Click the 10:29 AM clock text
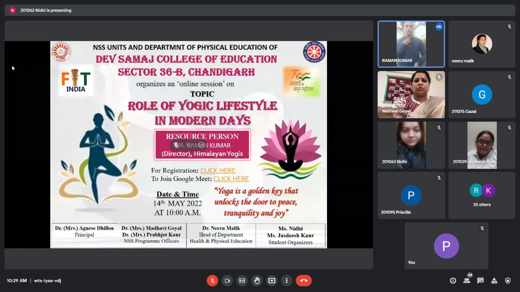Viewport: 520px width, 292px height. [17, 281]
